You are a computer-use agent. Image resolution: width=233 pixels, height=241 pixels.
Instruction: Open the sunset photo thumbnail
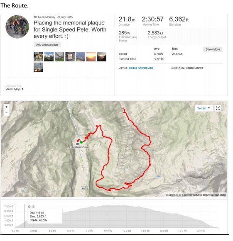91,57
